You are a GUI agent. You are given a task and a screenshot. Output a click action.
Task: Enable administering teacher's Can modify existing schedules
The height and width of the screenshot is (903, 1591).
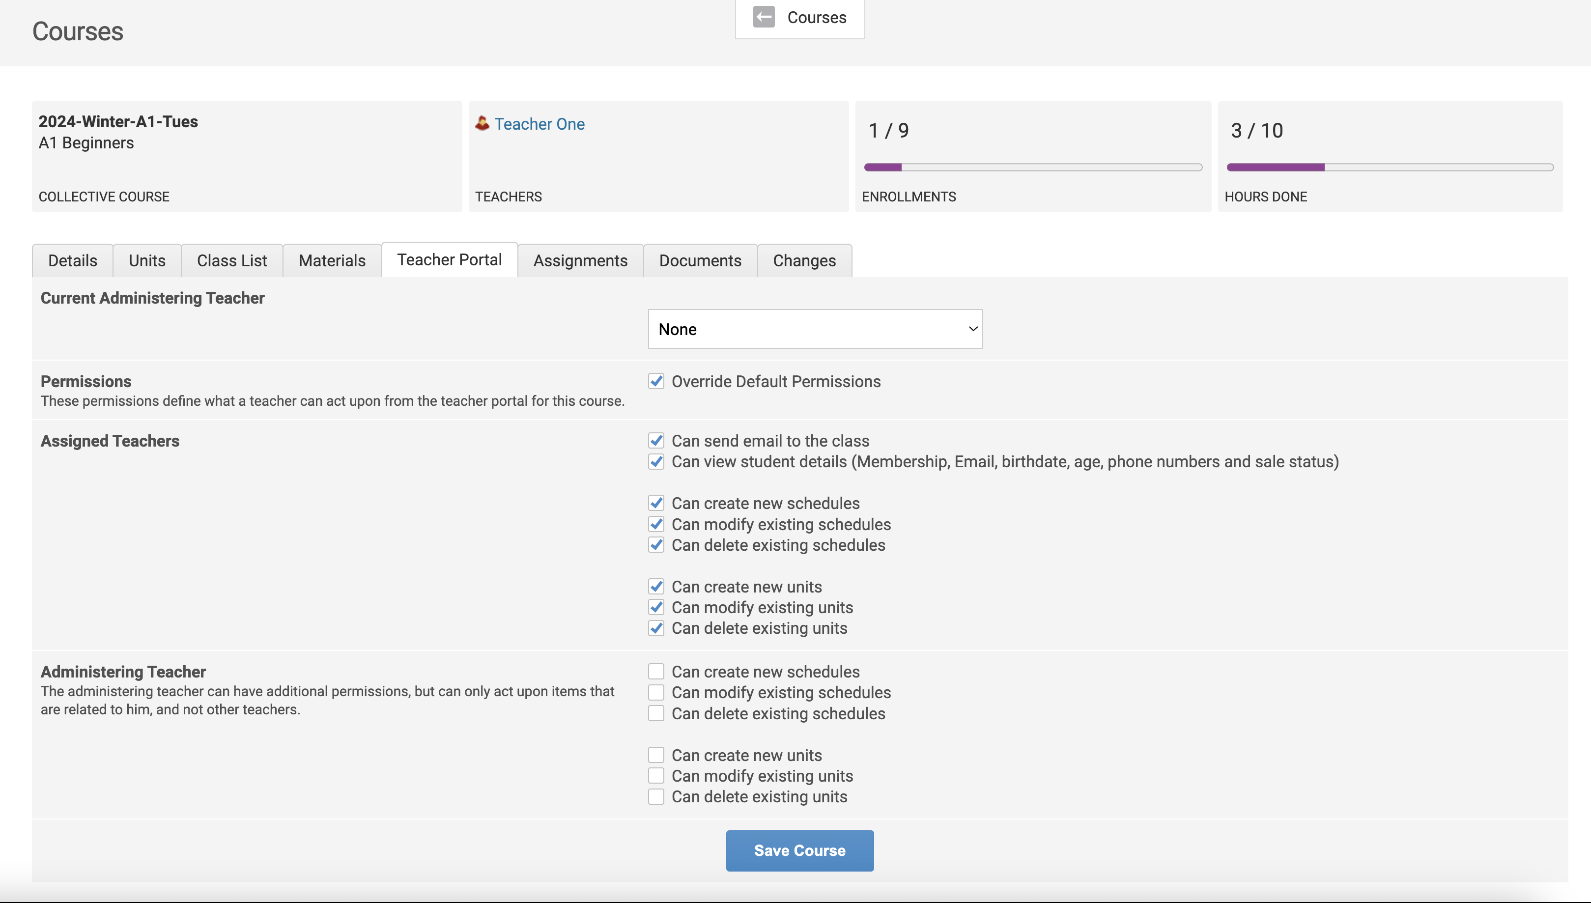(656, 693)
